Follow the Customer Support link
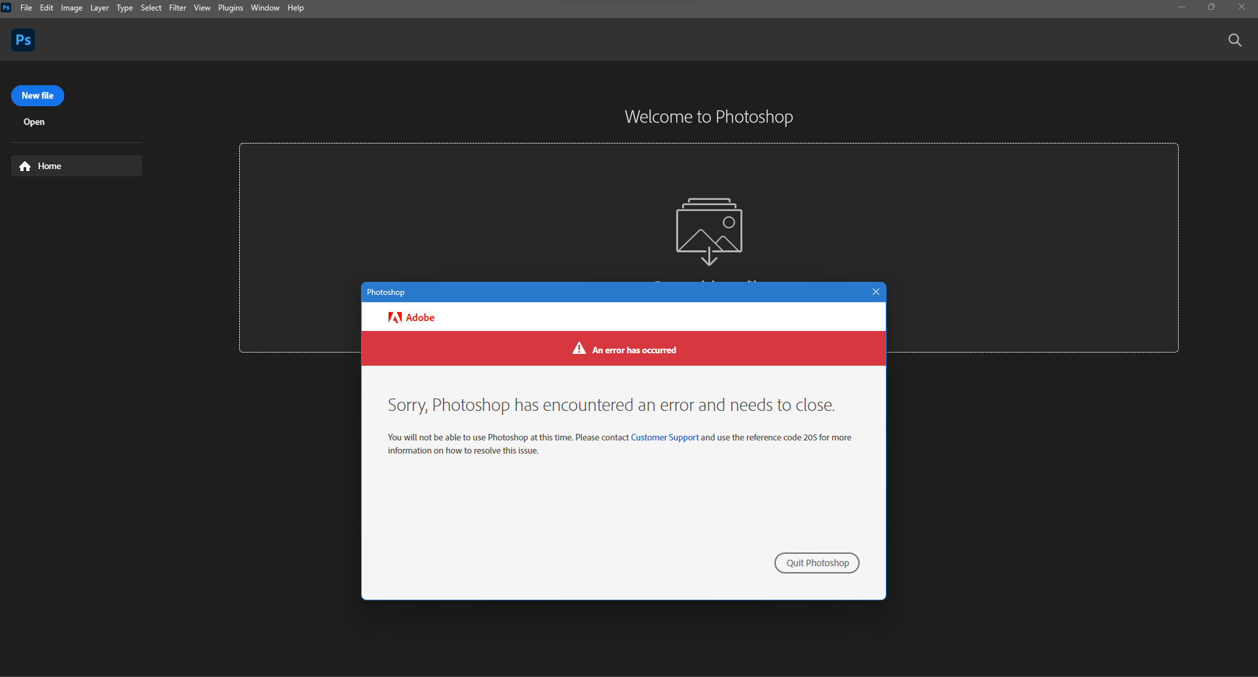Viewport: 1258px width, 677px height. pyautogui.click(x=664, y=437)
